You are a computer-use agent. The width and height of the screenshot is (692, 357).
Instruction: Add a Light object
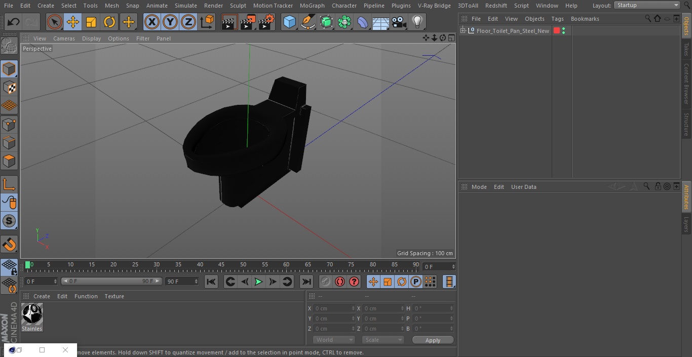(417, 22)
